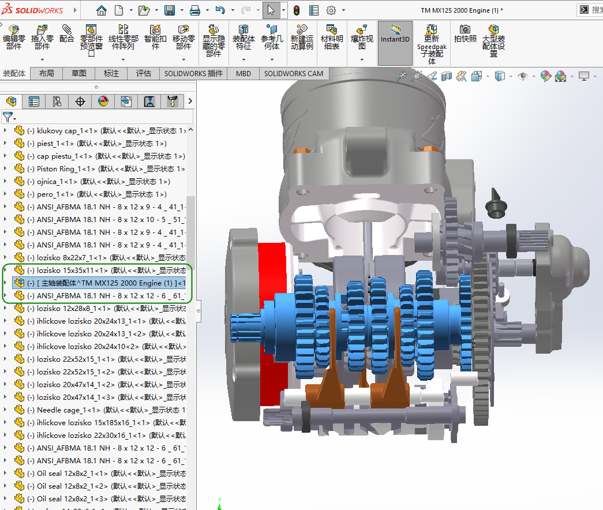Switch to the 草图 tab
603x510 pixels.
pyautogui.click(x=79, y=73)
